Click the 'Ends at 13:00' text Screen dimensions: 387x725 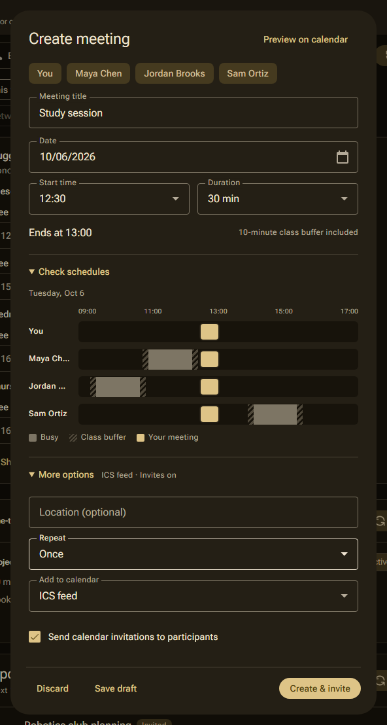point(60,232)
